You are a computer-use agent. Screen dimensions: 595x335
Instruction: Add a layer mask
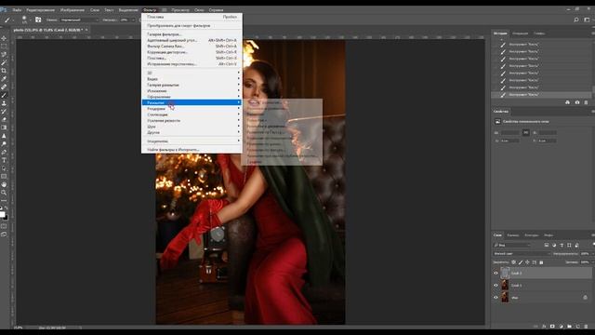[x=552, y=327]
